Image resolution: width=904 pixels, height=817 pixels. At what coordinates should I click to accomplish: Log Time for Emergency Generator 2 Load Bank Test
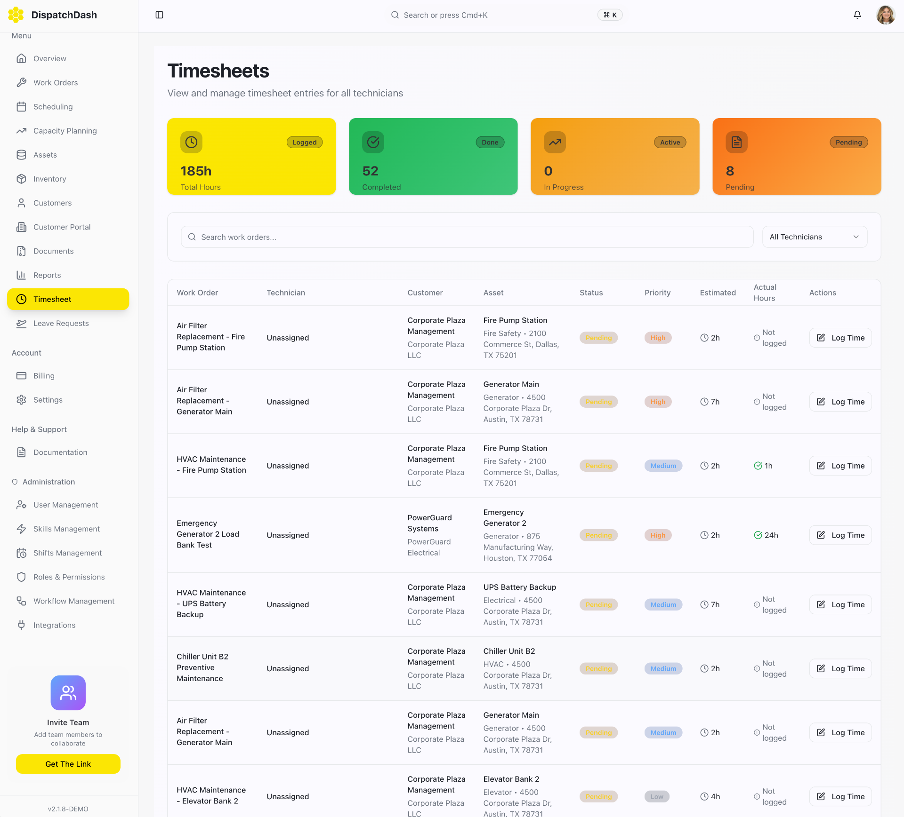click(x=840, y=535)
